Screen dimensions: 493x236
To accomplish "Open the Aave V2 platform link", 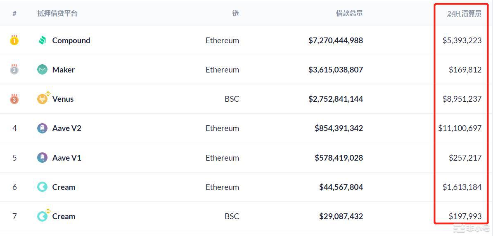I will coord(66,129).
